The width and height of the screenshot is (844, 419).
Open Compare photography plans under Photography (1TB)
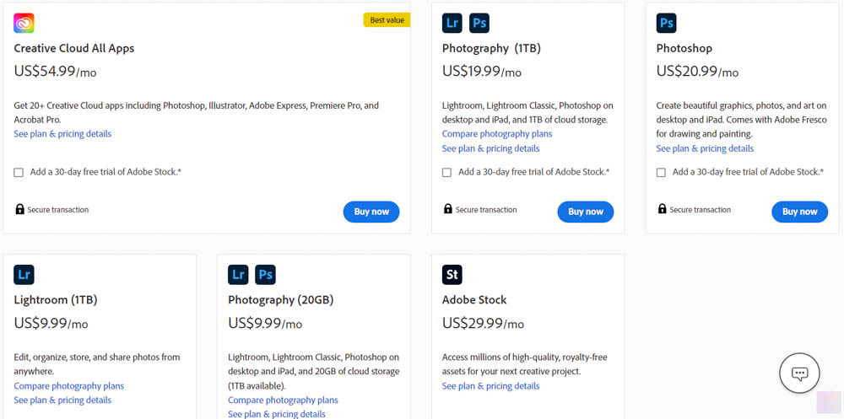(x=497, y=134)
